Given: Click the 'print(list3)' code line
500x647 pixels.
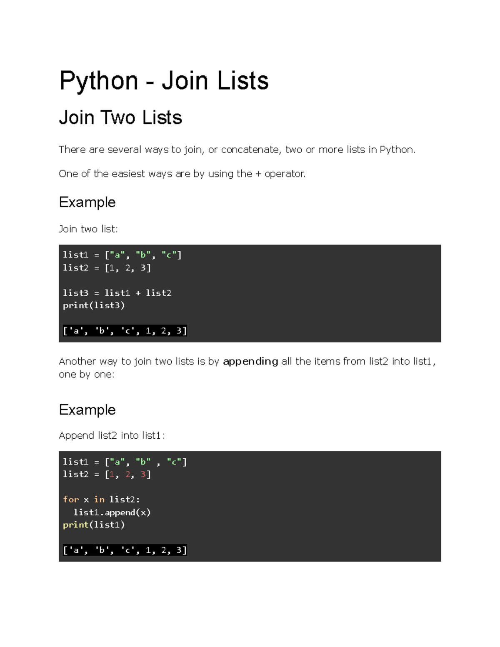Looking at the screenshot, I should [x=94, y=305].
